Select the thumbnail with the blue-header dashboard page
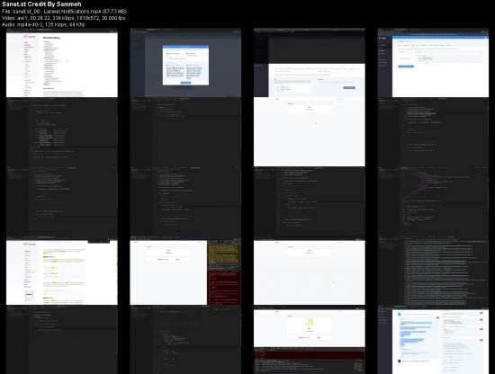The height and width of the screenshot is (374, 495). (x=433, y=63)
